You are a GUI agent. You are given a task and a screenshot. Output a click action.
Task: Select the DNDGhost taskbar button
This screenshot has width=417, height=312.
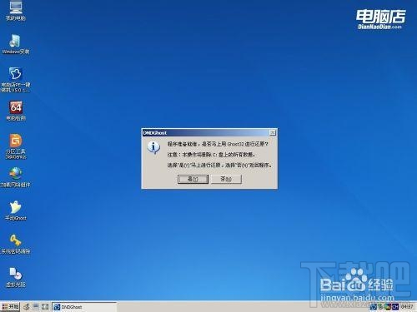pos(84,307)
